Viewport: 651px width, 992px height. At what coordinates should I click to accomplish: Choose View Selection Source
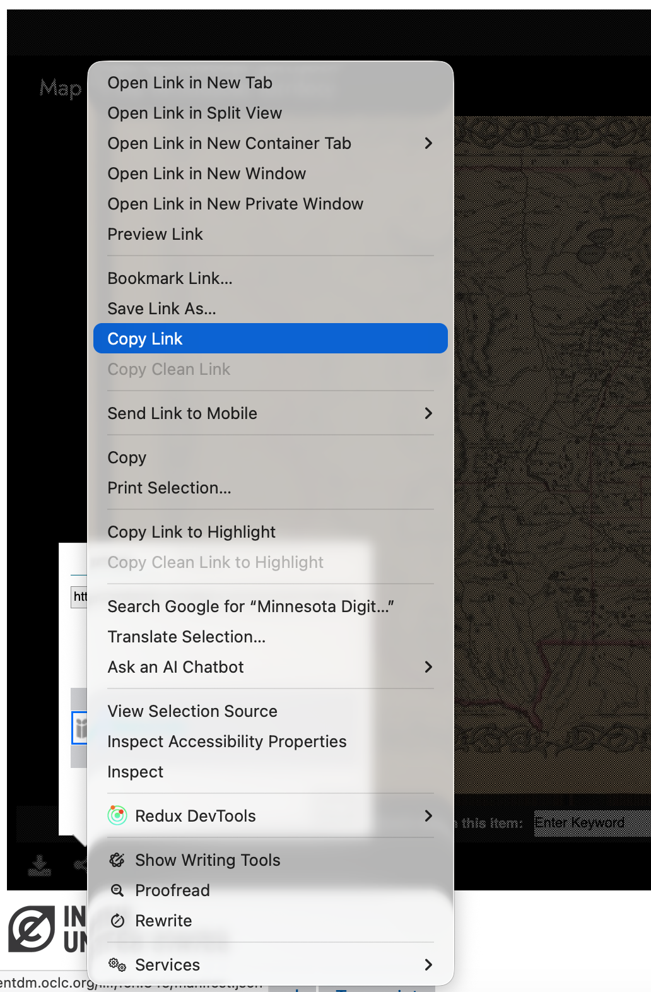point(270,711)
